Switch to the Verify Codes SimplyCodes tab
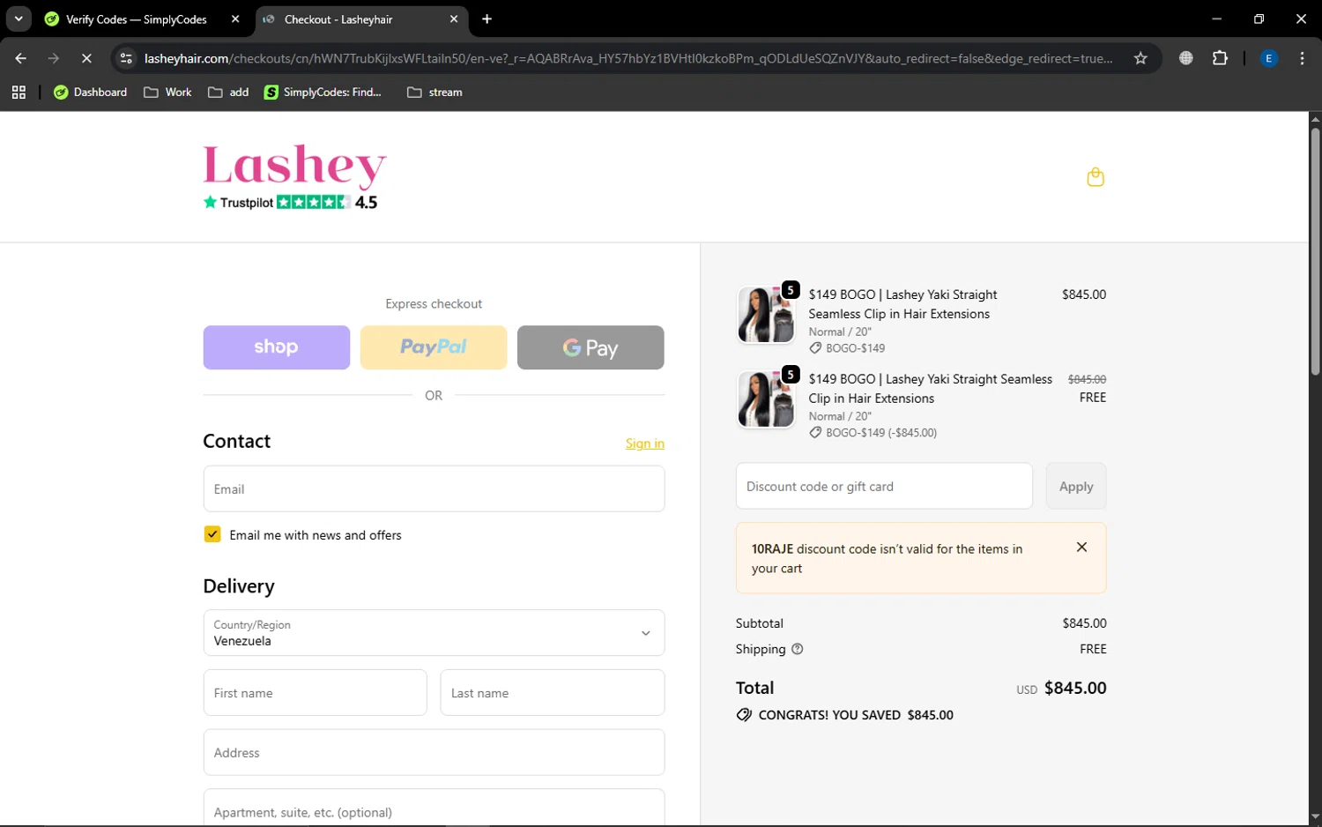Image resolution: width=1322 pixels, height=827 pixels. (x=137, y=19)
